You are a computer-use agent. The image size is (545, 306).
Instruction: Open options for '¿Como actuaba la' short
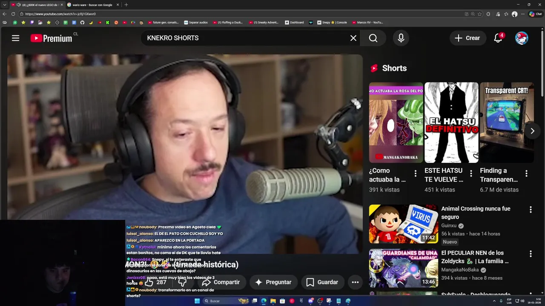416,173
